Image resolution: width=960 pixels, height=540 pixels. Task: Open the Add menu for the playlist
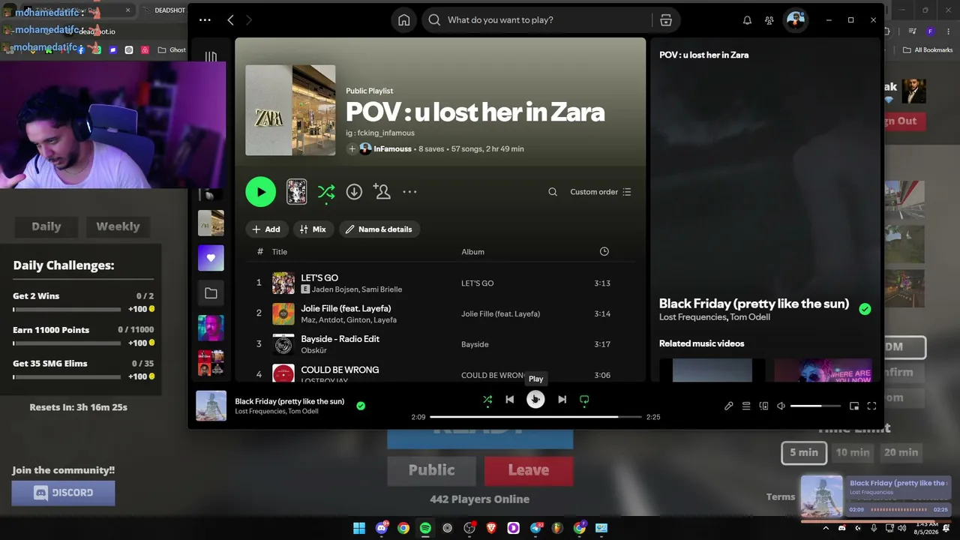pos(266,229)
